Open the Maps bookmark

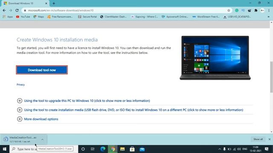click(x=39, y=17)
